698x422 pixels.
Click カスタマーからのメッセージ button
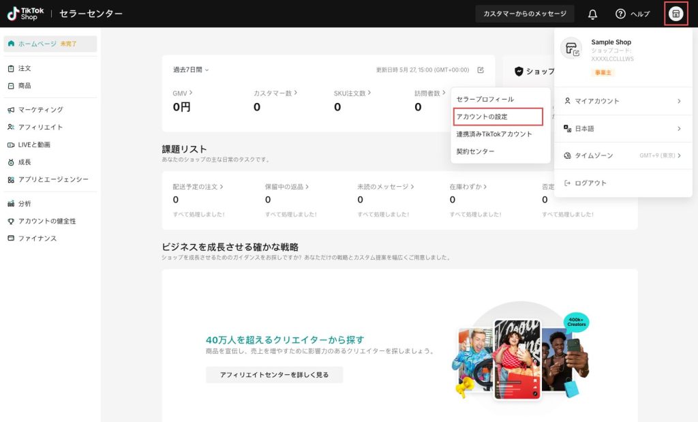click(x=525, y=14)
